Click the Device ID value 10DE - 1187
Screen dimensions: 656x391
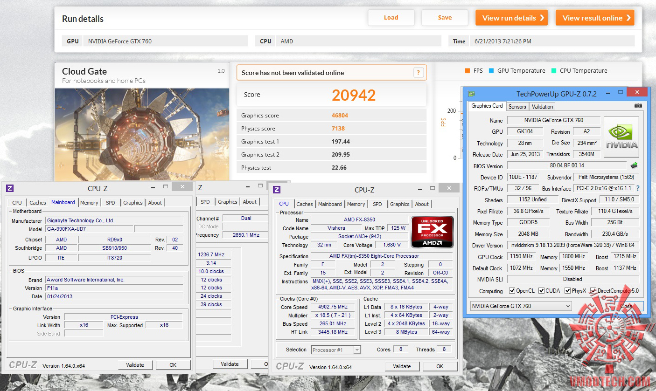(x=523, y=177)
